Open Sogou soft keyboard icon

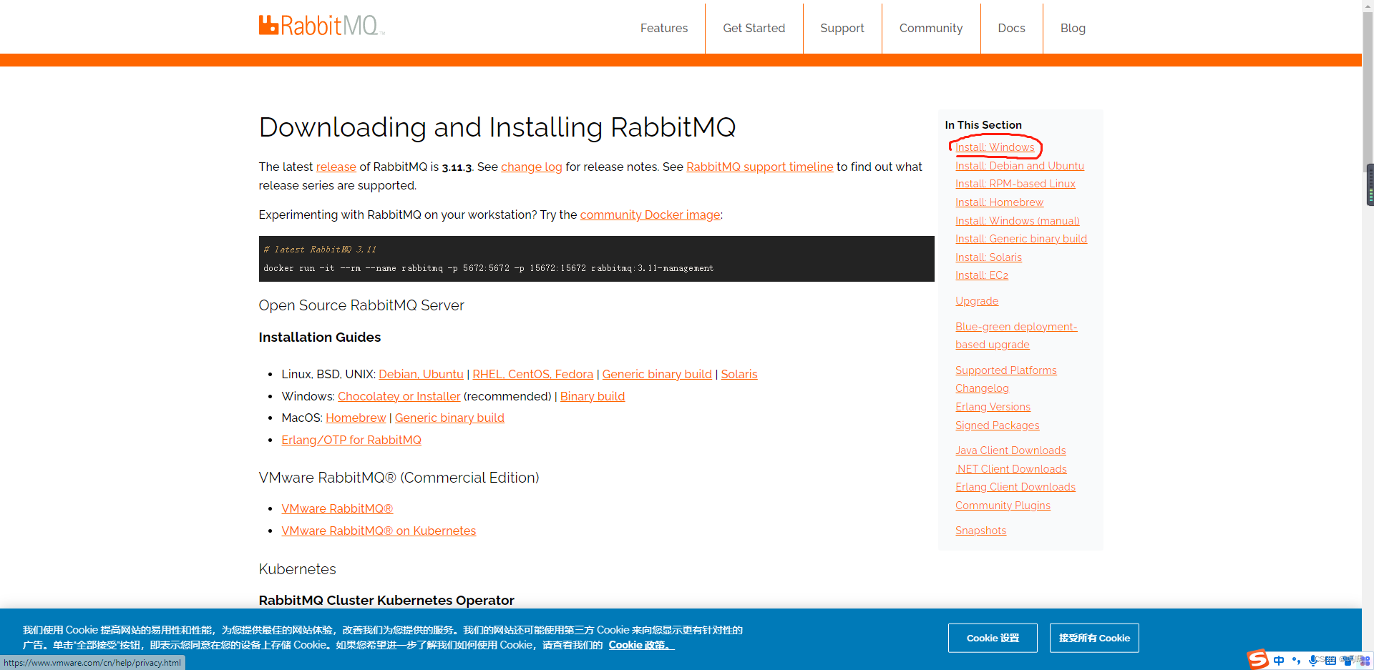tap(1330, 661)
